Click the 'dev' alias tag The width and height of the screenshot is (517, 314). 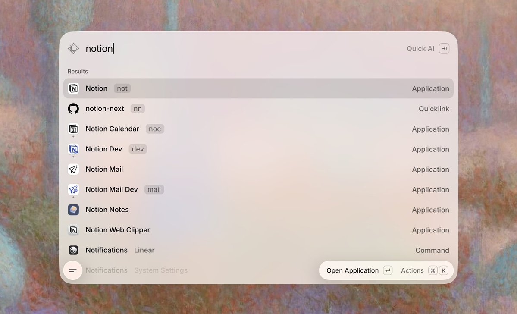[x=138, y=149]
